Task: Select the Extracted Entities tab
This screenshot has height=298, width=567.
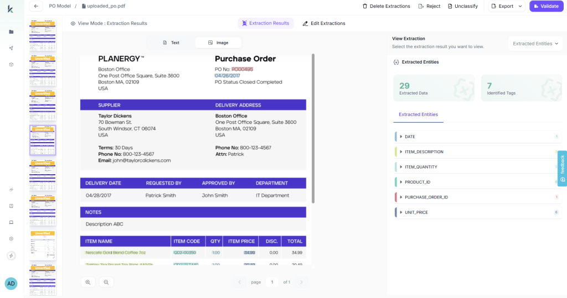Action: tap(418, 114)
